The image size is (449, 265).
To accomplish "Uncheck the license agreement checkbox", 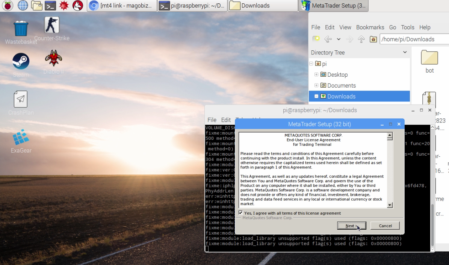I will click(240, 213).
